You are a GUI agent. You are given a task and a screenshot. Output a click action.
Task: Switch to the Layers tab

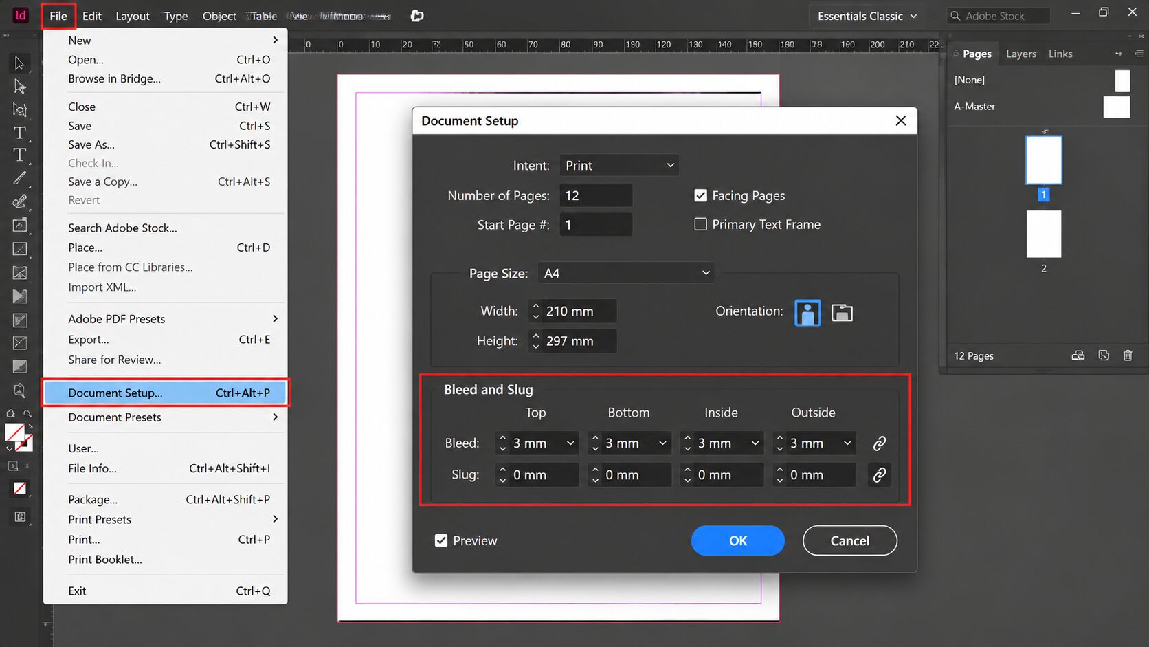point(1020,54)
